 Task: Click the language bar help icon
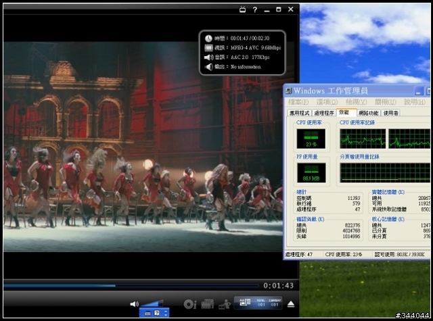pyautogui.click(x=157, y=313)
